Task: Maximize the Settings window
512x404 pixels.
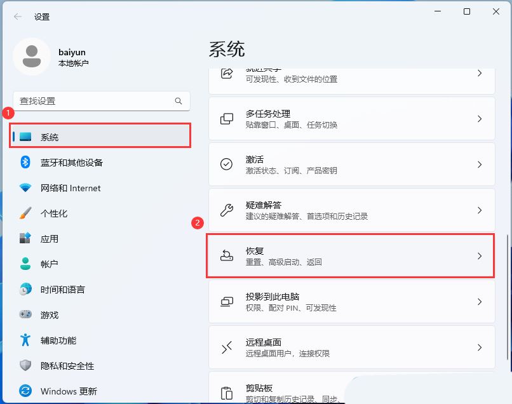Action: 467,12
